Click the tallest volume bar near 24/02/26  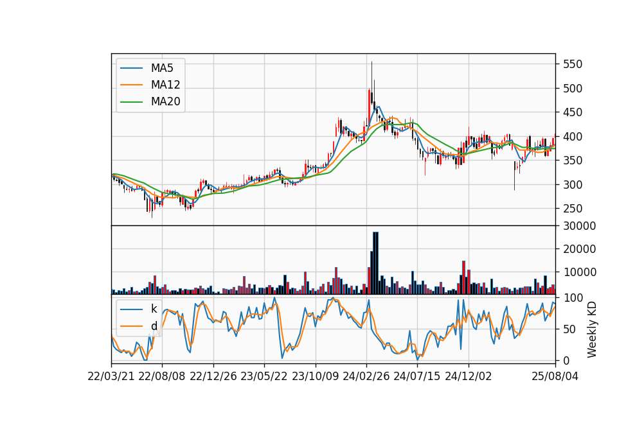point(376,263)
